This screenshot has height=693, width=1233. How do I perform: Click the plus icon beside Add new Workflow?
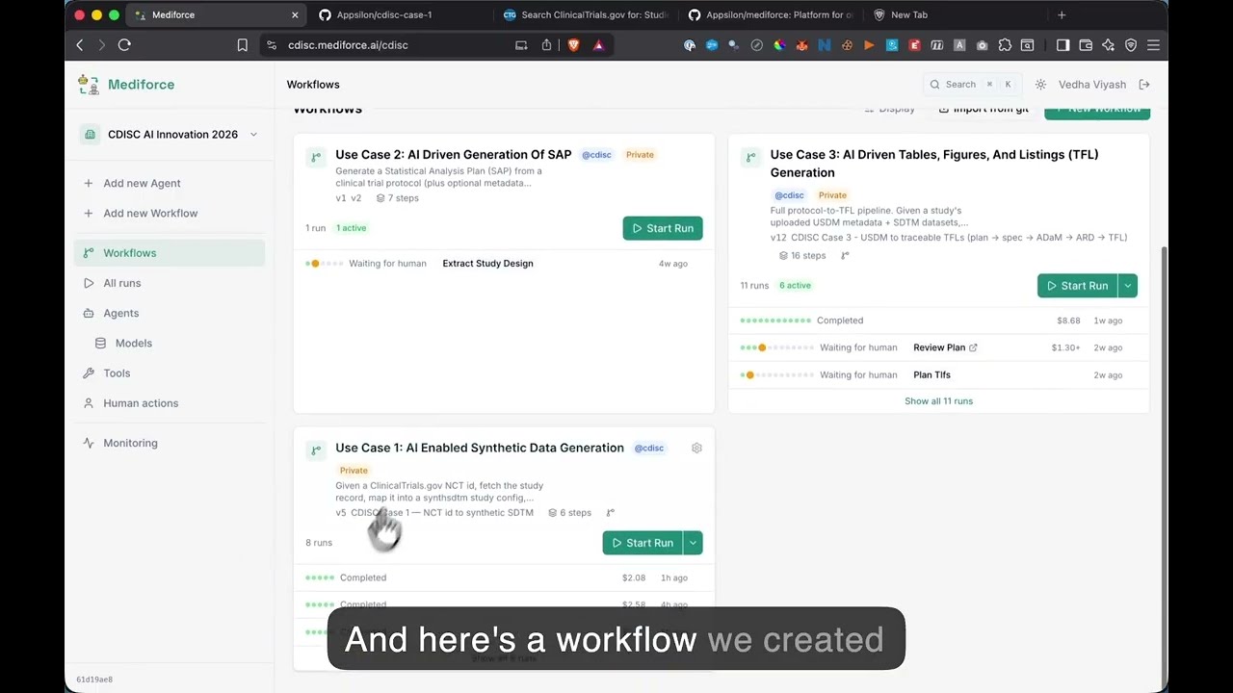pyautogui.click(x=89, y=213)
